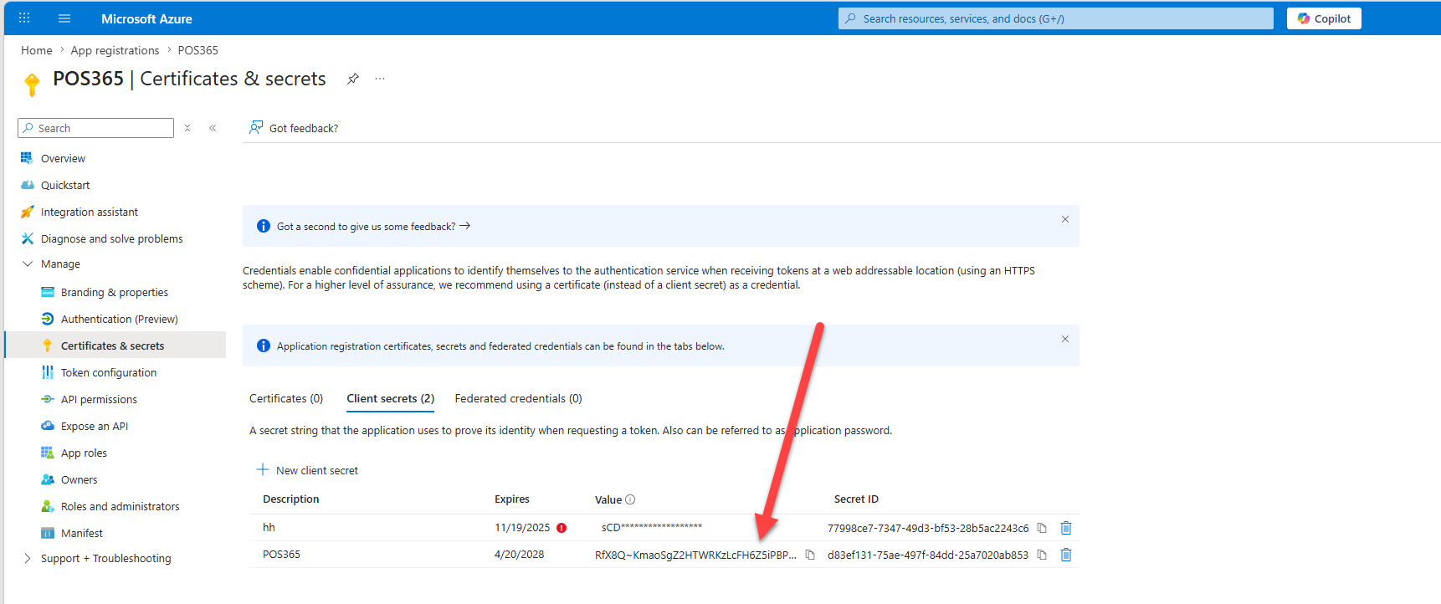Switch to the Certificates (0) tab
Viewport: 1441px width, 604px height.
[286, 398]
